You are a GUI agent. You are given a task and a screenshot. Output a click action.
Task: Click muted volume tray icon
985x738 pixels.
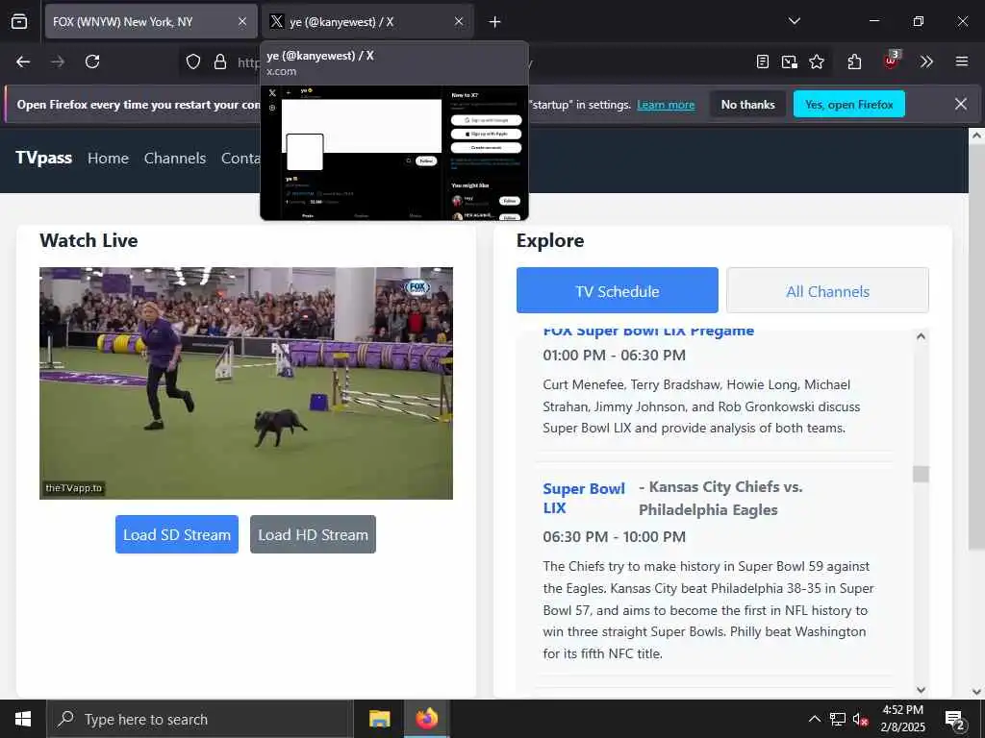pos(861,719)
